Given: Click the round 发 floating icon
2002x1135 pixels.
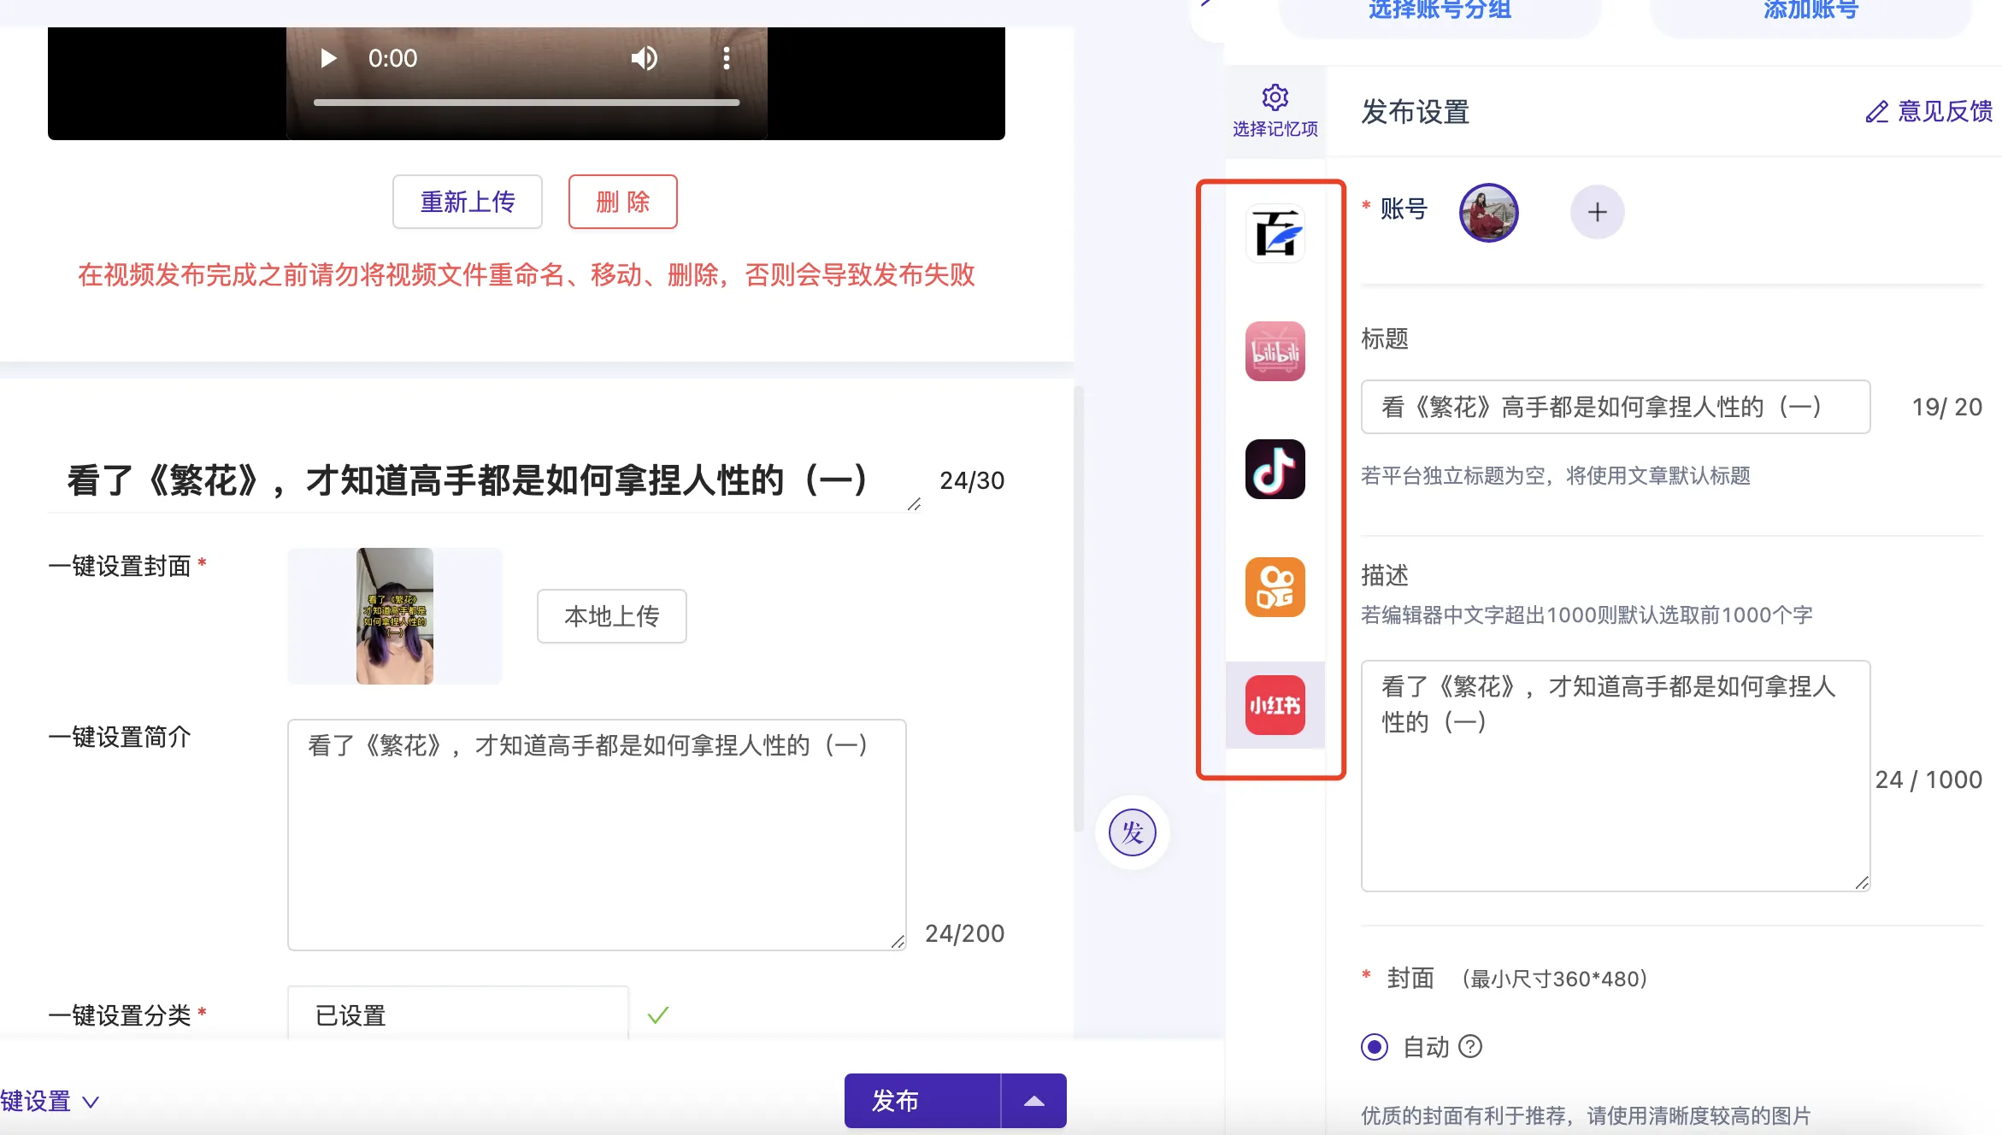Looking at the screenshot, I should coord(1132,832).
